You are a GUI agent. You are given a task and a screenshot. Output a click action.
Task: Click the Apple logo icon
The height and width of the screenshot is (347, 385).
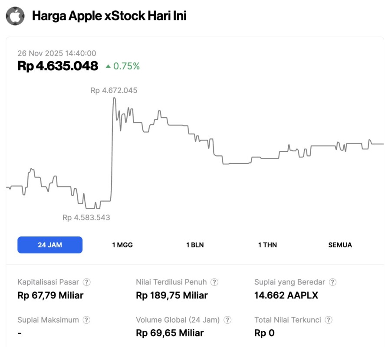[15, 16]
